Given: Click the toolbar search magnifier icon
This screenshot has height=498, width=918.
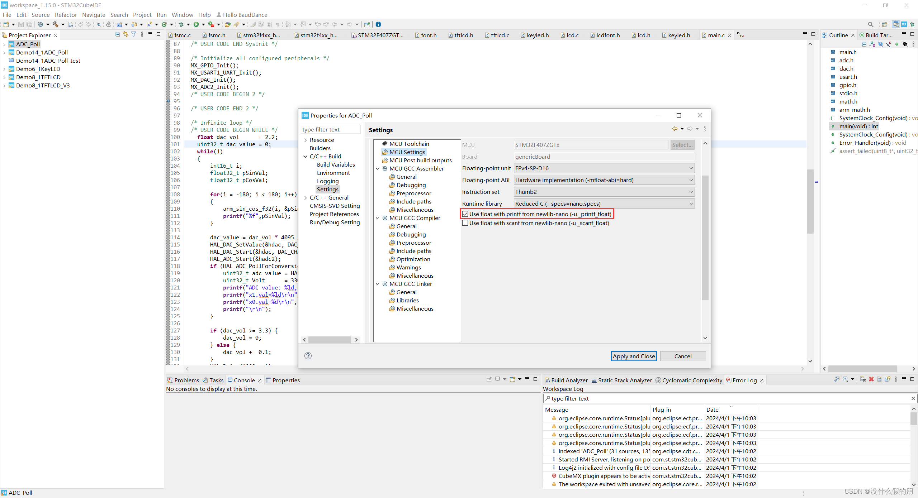Looking at the screenshot, I should pos(870,24).
